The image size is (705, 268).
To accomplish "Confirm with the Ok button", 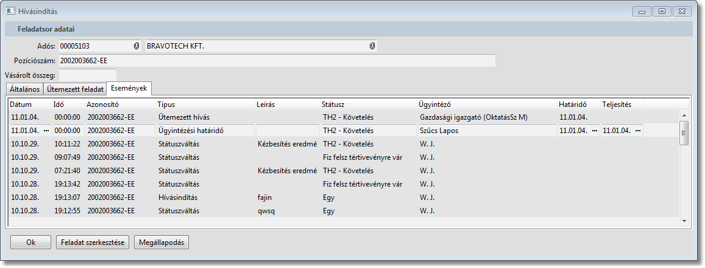I will pos(30,242).
